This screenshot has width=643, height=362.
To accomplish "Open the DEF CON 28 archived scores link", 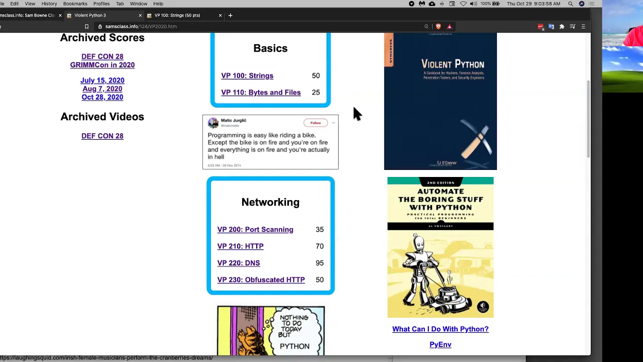I will pyautogui.click(x=102, y=56).
